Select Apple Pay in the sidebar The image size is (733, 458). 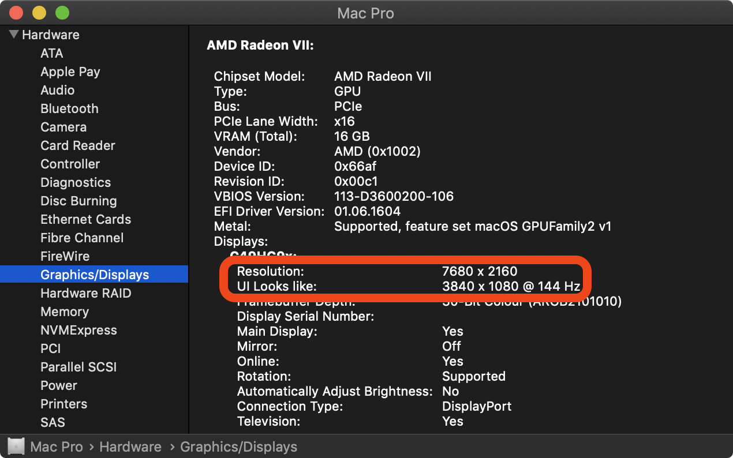click(70, 72)
